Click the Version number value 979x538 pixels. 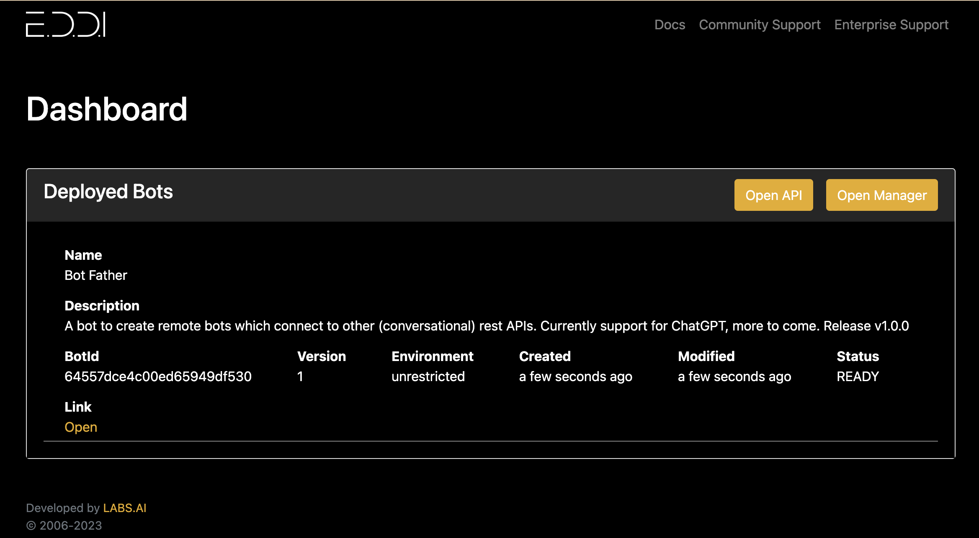pos(300,377)
